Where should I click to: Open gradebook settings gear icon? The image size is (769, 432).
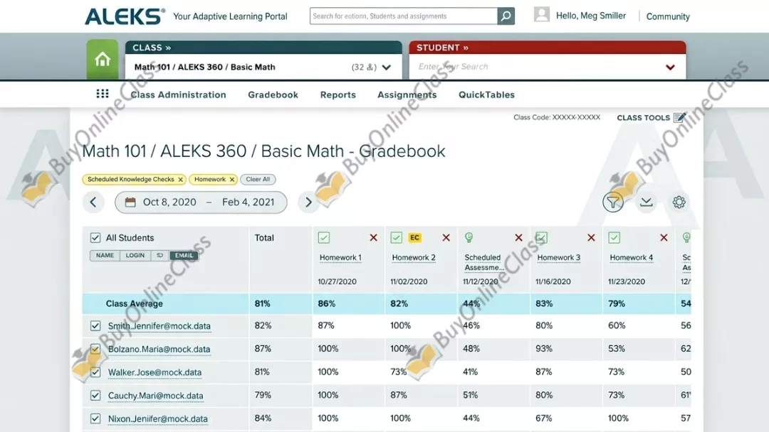679,202
